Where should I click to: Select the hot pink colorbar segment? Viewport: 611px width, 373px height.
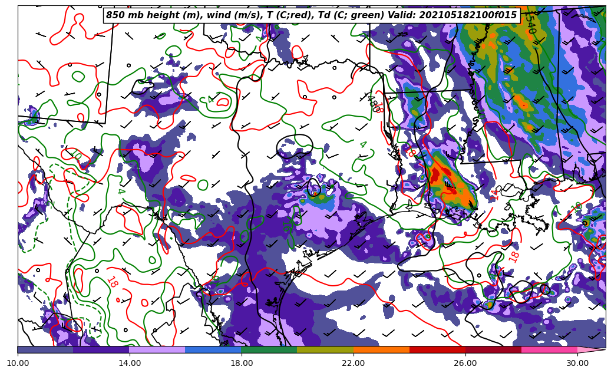pos(549,349)
